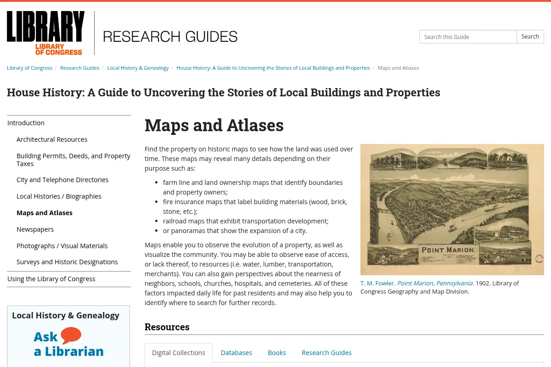Click the Library of Congress logo
Image resolution: width=551 pixels, height=367 pixels.
[x=46, y=33]
